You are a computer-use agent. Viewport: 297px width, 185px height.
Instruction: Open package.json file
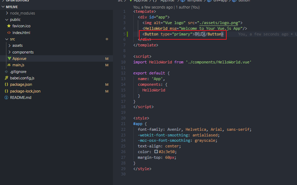(21, 84)
